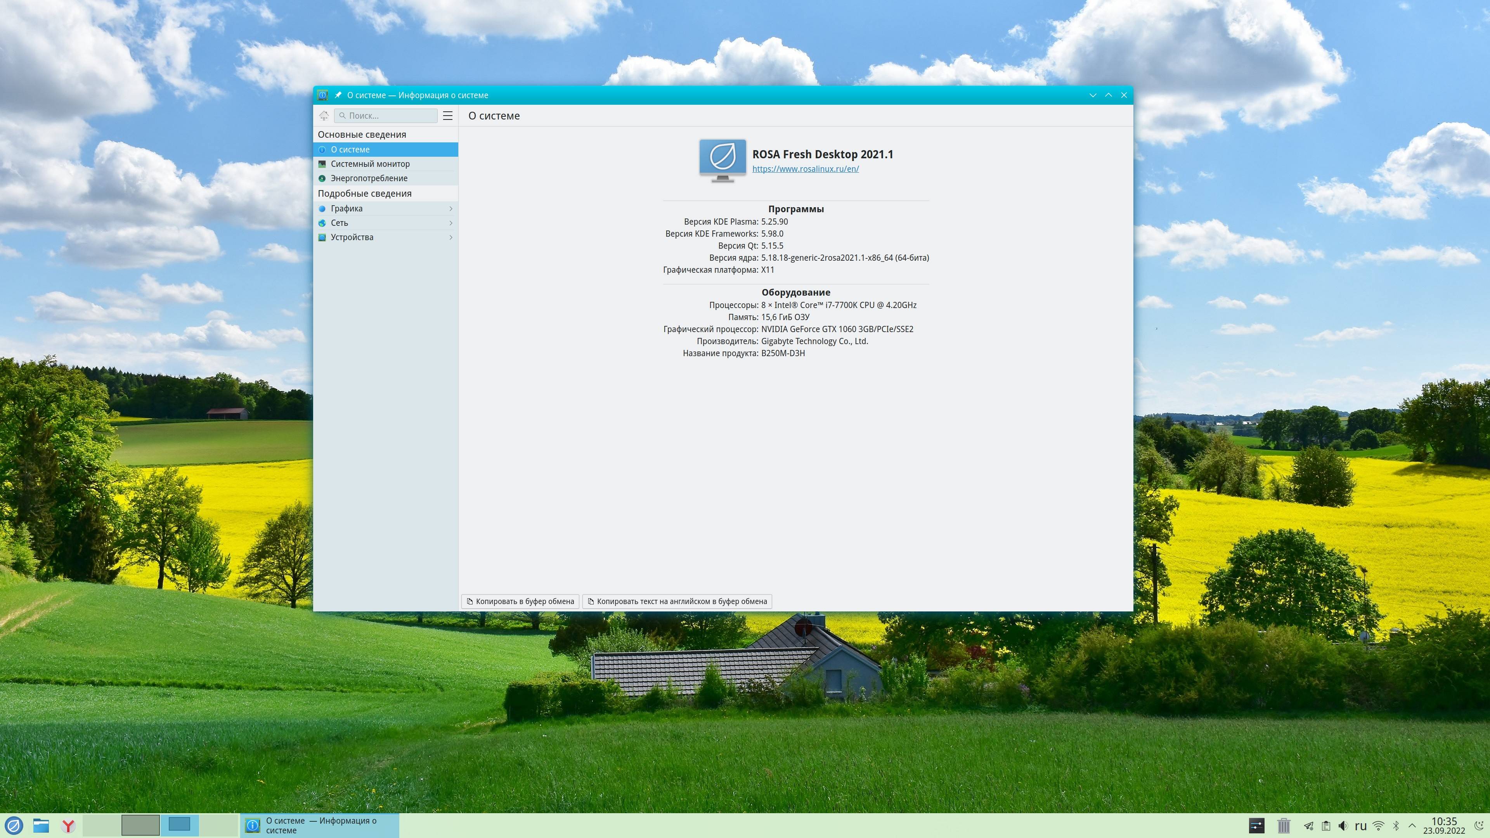This screenshot has width=1490, height=838.
Task: Show hidden system tray icons arrow
Action: coord(1412,826)
